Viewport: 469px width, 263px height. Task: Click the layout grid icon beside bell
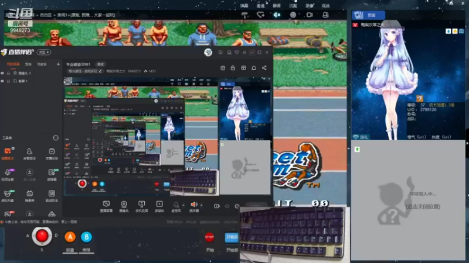(243, 68)
